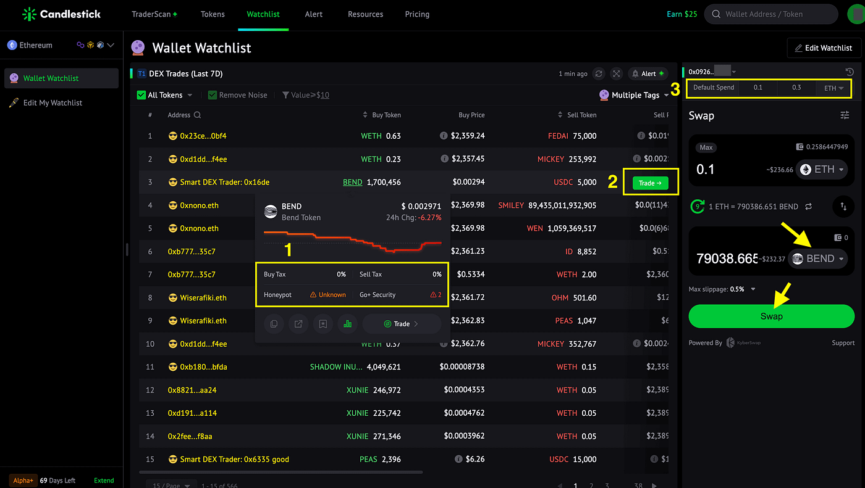
Task: Copy the BEND token address in the popup
Action: coord(274,324)
